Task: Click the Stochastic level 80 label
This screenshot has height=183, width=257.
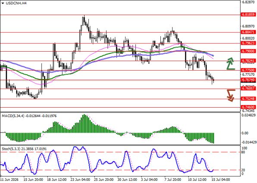Action: [243, 152]
